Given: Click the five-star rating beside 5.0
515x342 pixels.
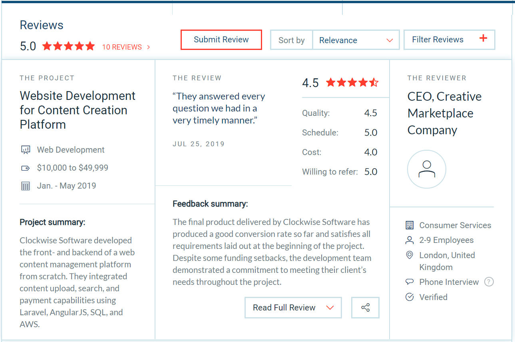Looking at the screenshot, I should point(68,46).
